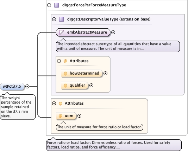
Task: Select the qualifier attribute box
Action: (x=75, y=86)
